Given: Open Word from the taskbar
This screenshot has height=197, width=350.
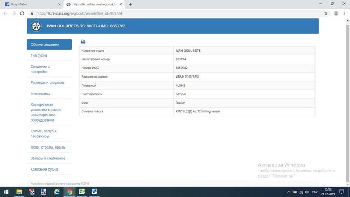Looking at the screenshot, I should click(94, 192).
